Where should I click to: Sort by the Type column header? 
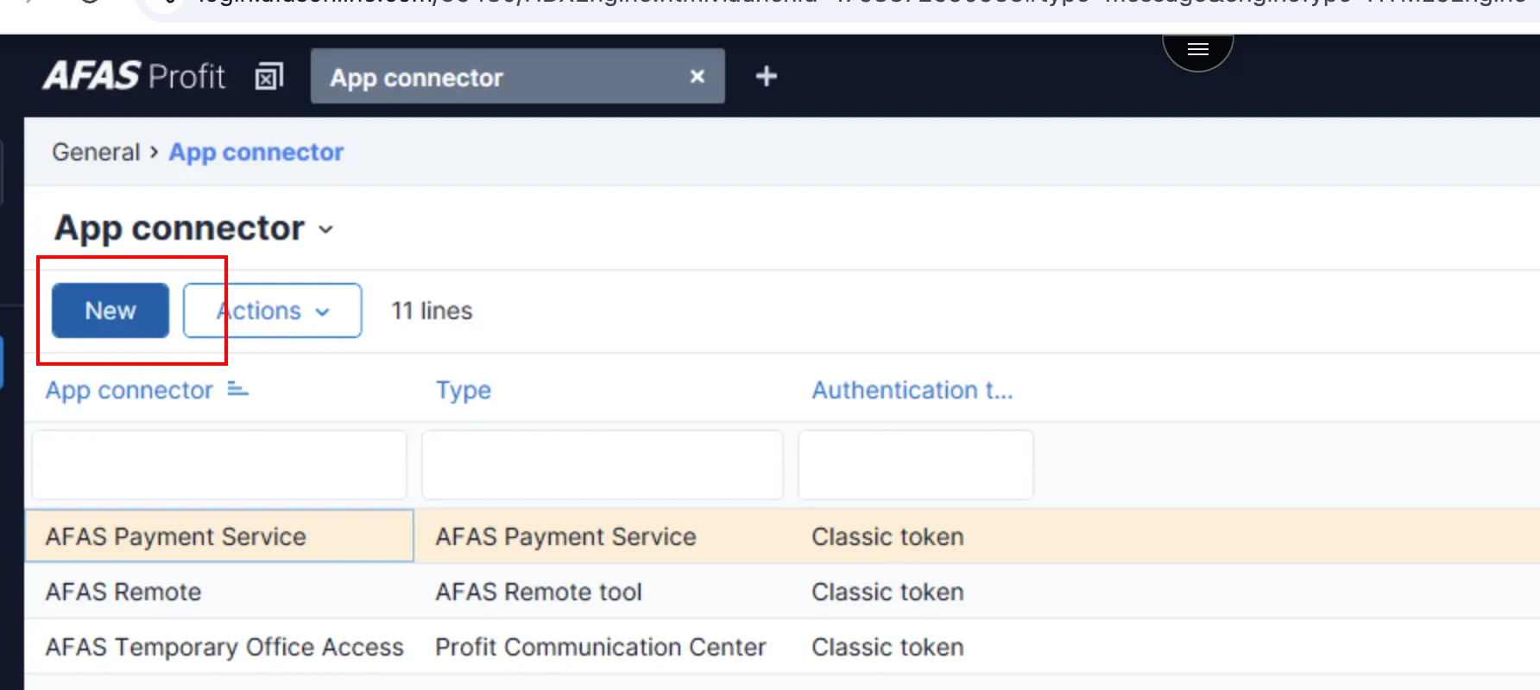coord(464,391)
